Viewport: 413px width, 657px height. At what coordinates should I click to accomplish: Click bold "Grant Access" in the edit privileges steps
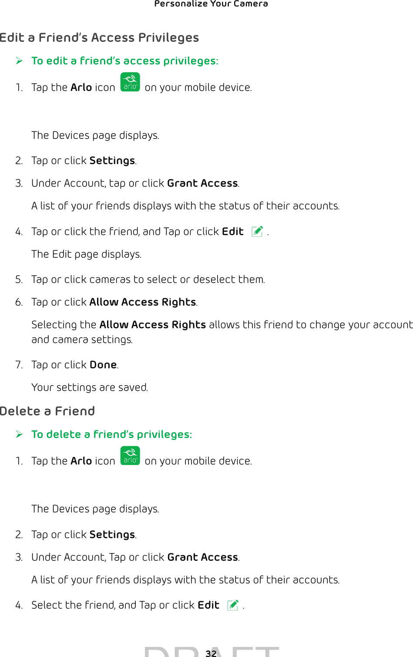202,183
